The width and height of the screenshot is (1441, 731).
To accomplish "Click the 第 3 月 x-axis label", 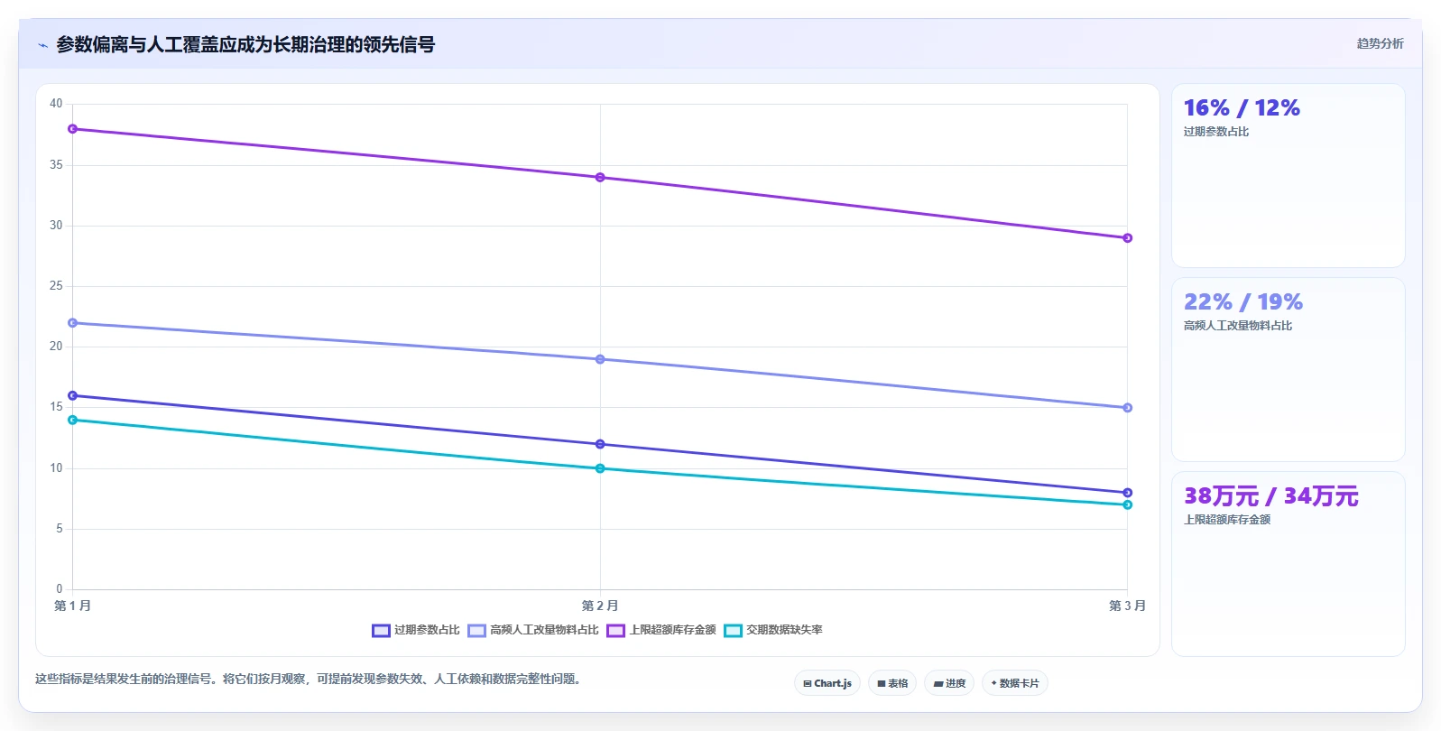I will pyautogui.click(x=1127, y=606).
